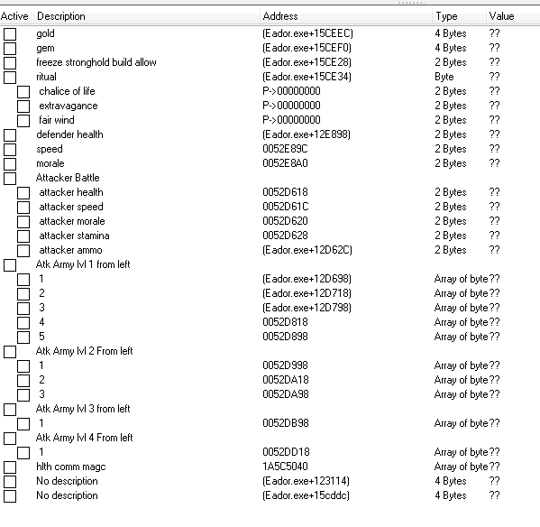The width and height of the screenshot is (540, 527).
Task: Check the attacker stamina entry box
Action: [x=23, y=236]
